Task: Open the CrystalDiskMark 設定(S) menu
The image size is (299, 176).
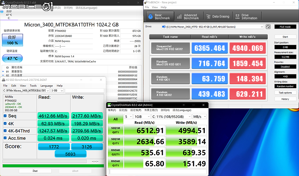Action: click(123, 110)
